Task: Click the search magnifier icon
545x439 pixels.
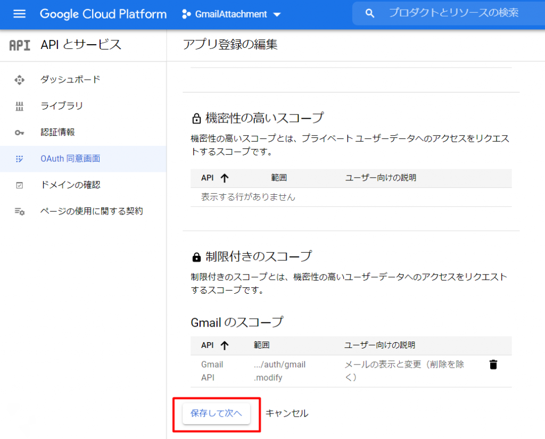Action: (370, 13)
